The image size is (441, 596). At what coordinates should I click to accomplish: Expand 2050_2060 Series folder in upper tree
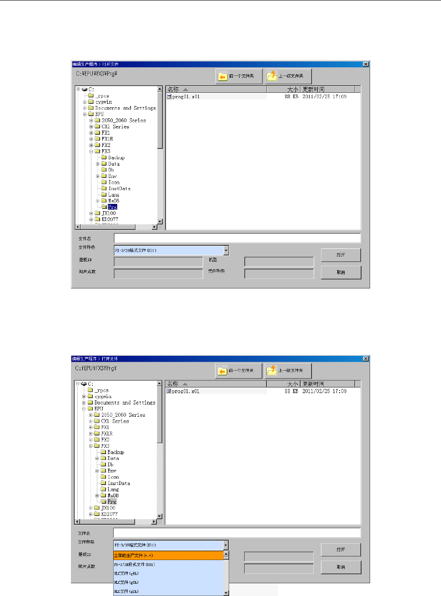click(91, 121)
